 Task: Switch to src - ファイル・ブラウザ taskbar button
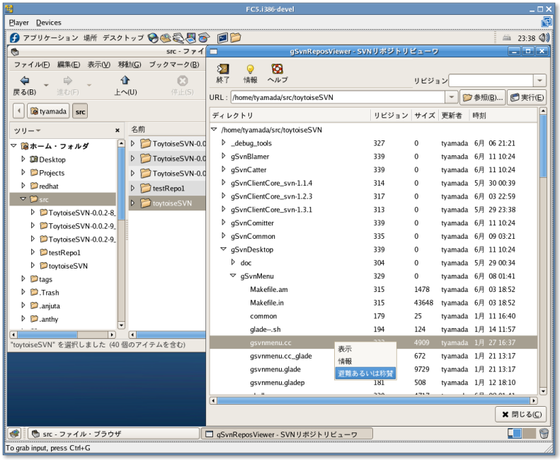[113, 434]
